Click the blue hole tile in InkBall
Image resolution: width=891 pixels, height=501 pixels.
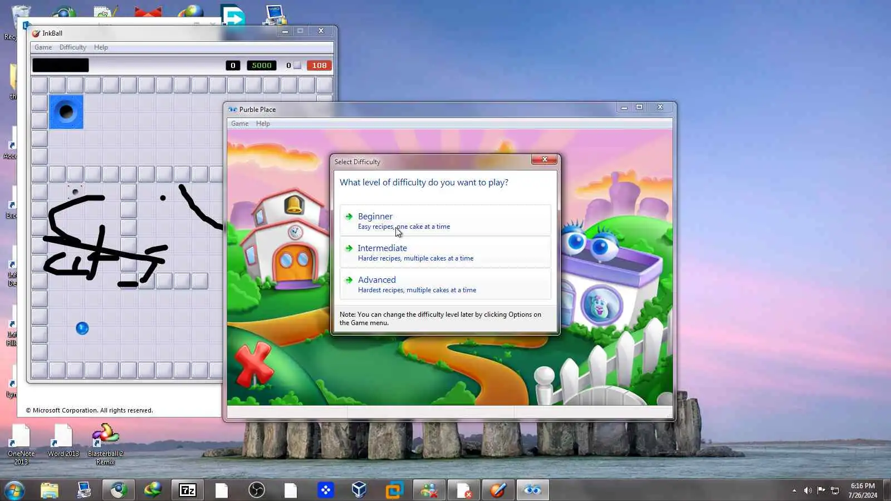(66, 112)
